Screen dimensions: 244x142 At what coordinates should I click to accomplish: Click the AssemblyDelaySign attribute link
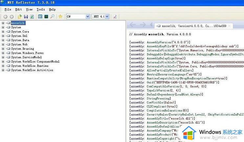(161, 58)
